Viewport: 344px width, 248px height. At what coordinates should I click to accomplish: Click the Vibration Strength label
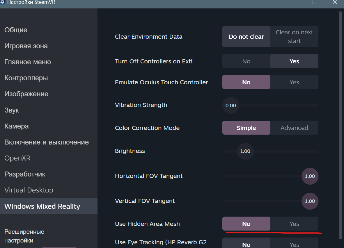[x=141, y=105]
